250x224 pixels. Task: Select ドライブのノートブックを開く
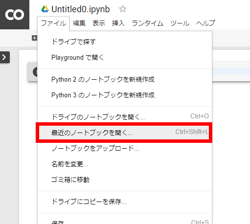coord(125,117)
